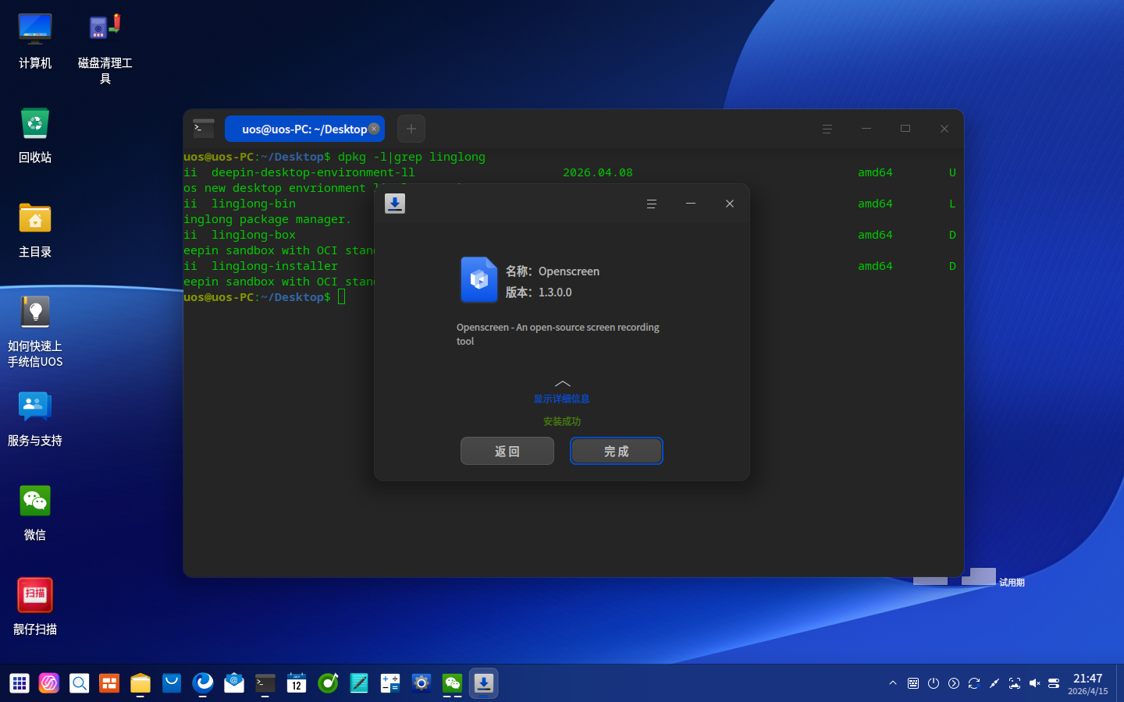1124x702 pixels.
Task: Open the installer dialog hamburger menu
Action: (x=651, y=204)
